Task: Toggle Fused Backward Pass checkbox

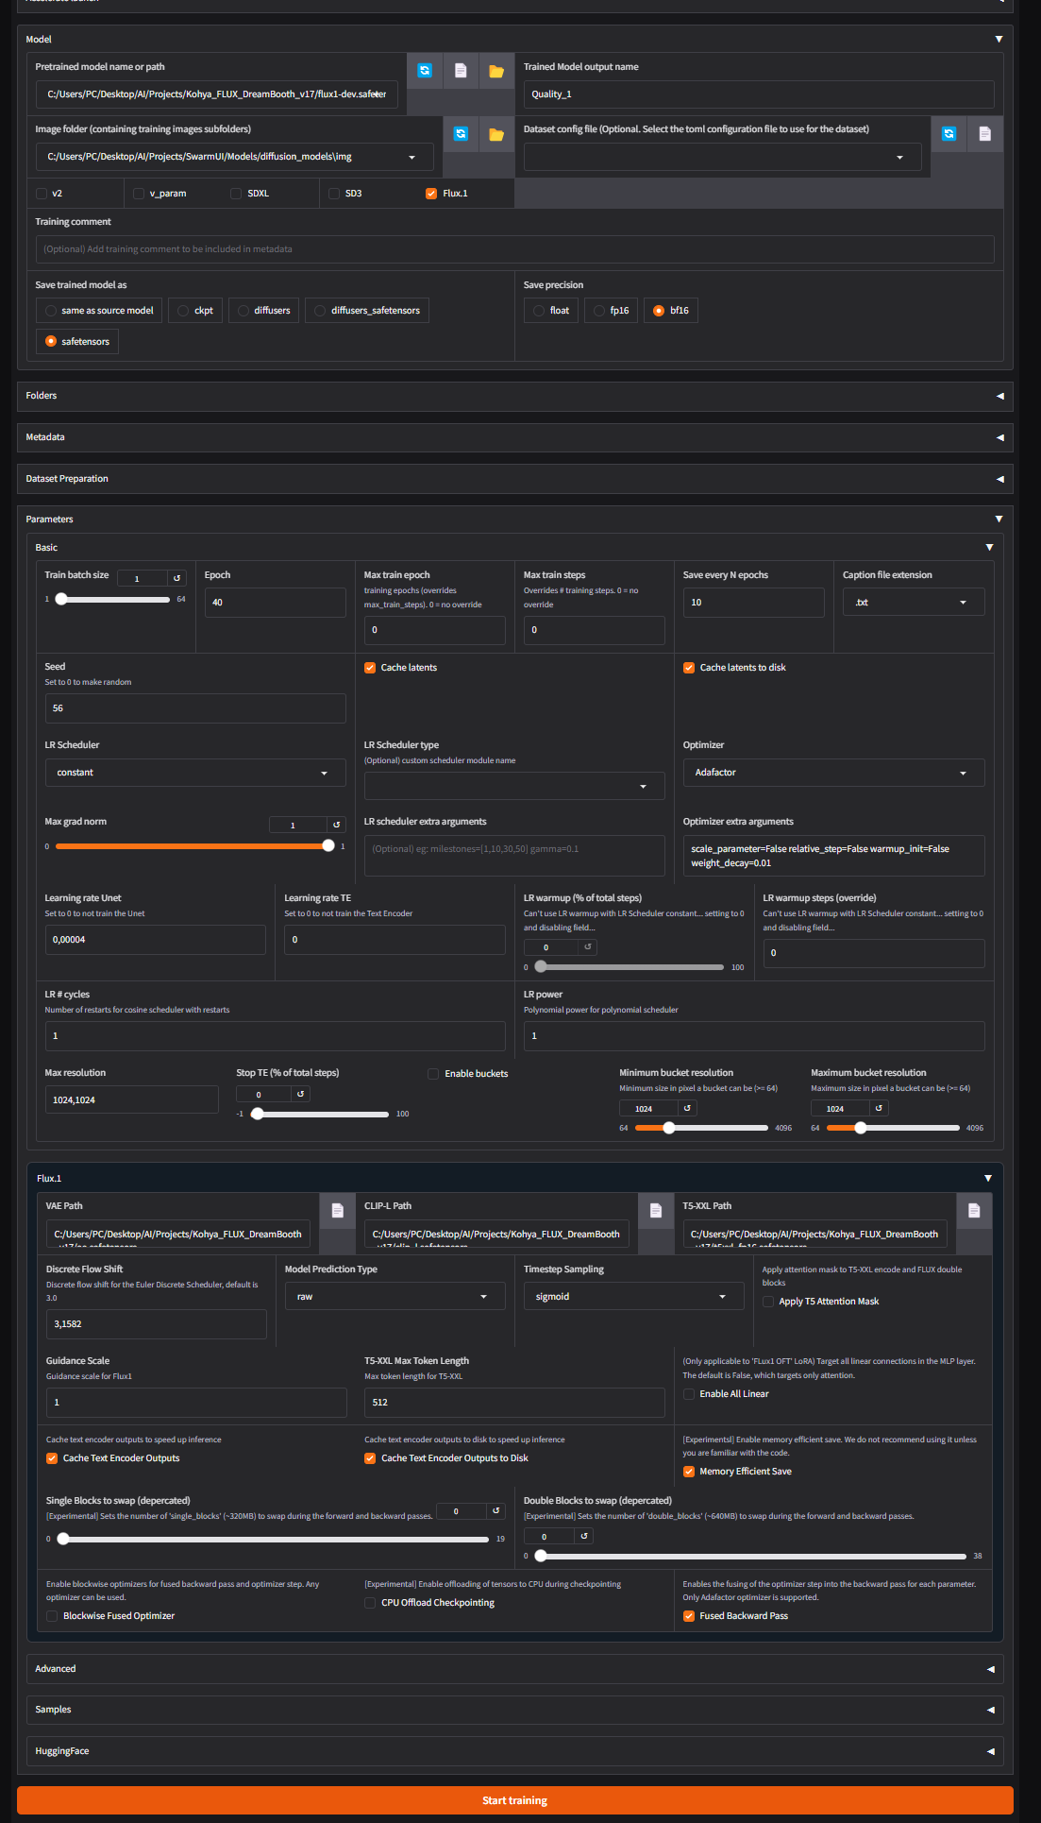Action: pos(689,1616)
